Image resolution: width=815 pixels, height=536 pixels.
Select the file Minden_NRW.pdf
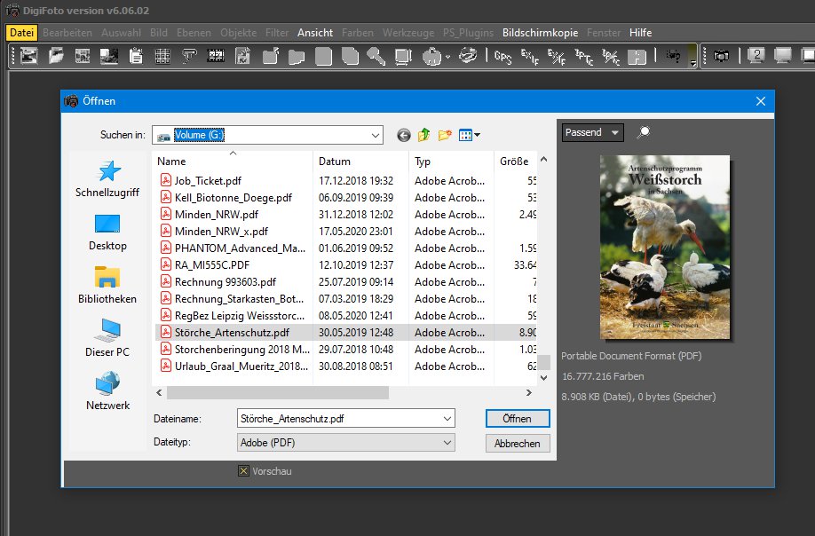tap(216, 214)
